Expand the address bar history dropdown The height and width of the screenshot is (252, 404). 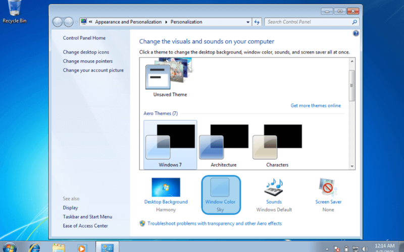point(248,22)
